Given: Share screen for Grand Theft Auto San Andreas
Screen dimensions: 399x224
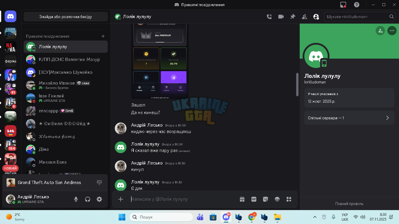Looking at the screenshot, I should click(x=99, y=183).
